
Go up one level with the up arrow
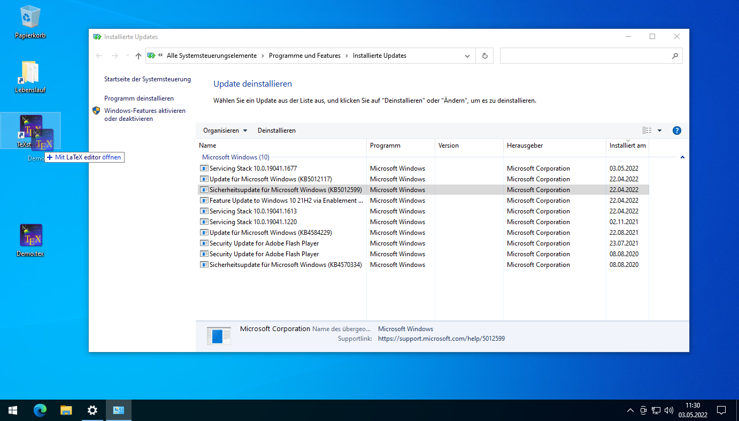tap(138, 56)
